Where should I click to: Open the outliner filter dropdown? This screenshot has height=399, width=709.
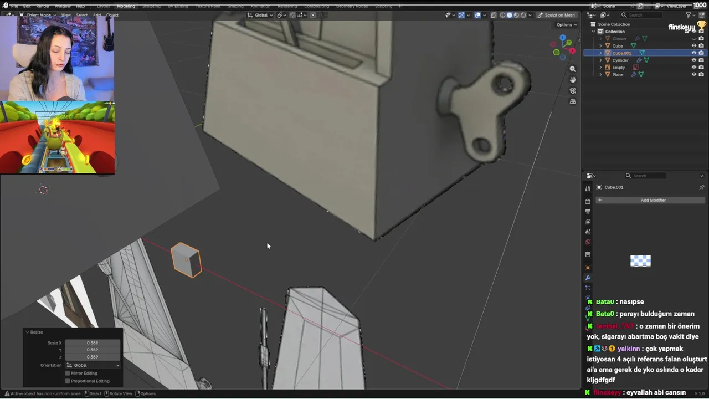point(690,15)
